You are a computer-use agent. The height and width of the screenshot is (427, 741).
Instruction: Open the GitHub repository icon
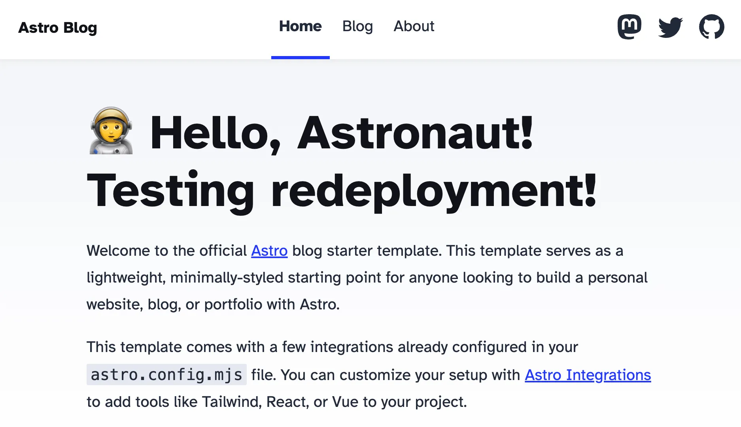pos(711,26)
